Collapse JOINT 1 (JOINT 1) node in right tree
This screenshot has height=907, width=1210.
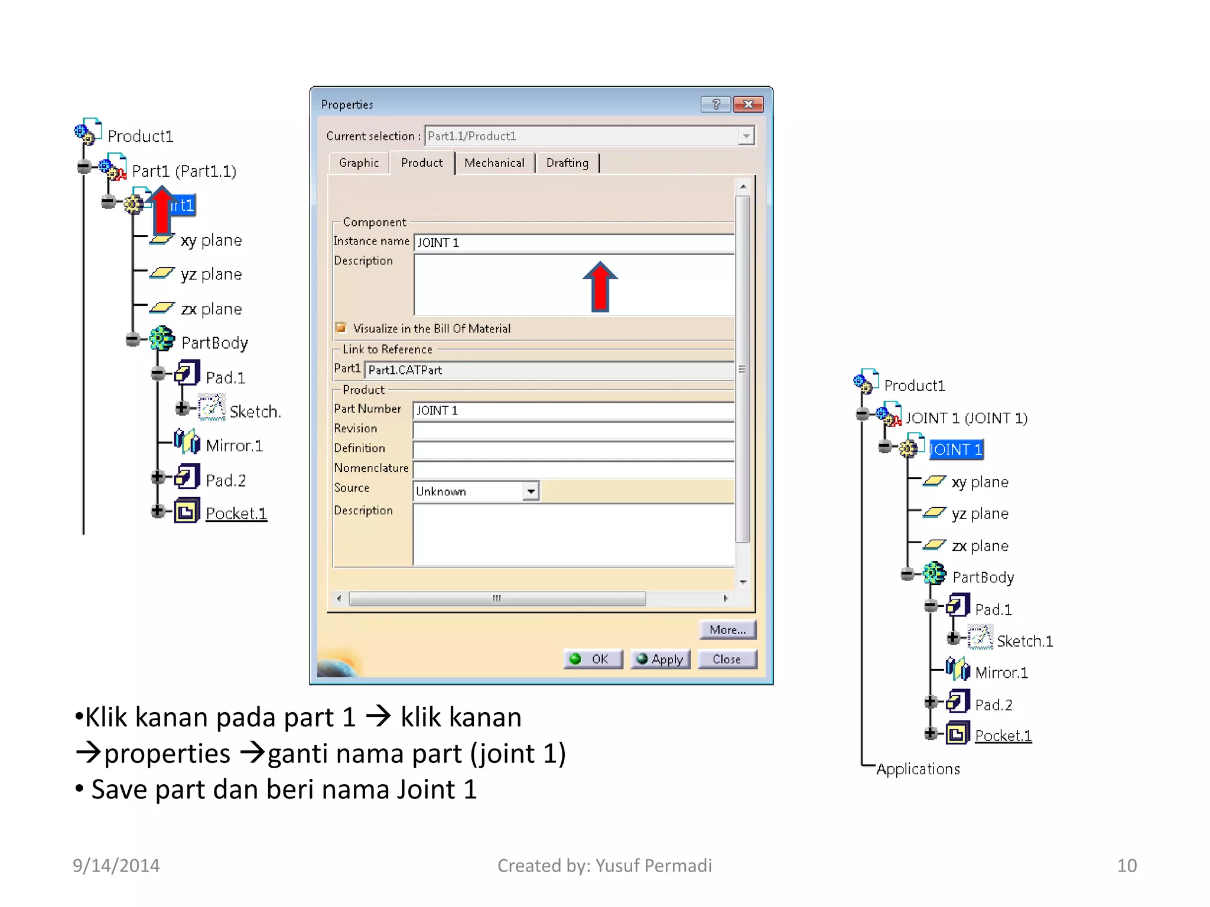(x=863, y=414)
